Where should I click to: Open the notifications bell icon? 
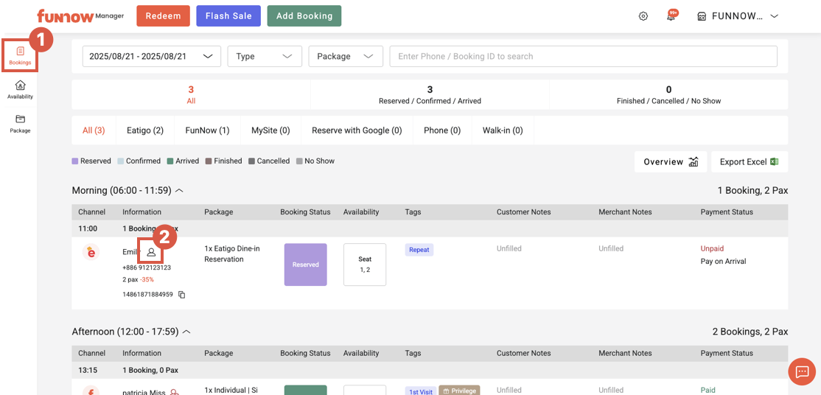671,16
